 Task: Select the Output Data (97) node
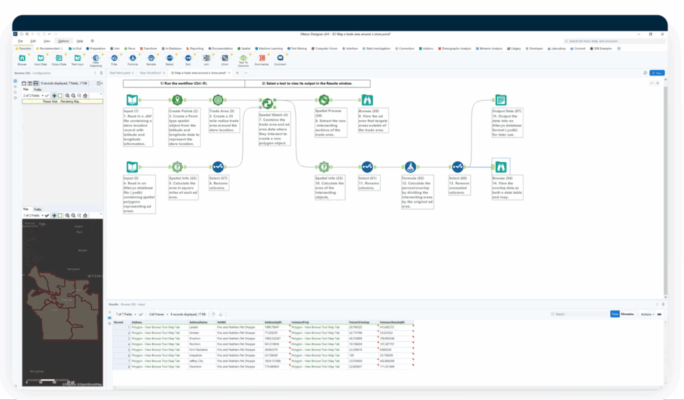click(x=500, y=100)
